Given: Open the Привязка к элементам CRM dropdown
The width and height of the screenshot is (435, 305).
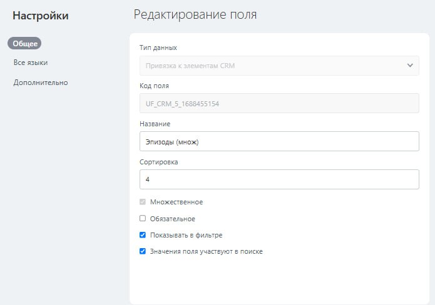Looking at the screenshot, I should pos(269,65).
